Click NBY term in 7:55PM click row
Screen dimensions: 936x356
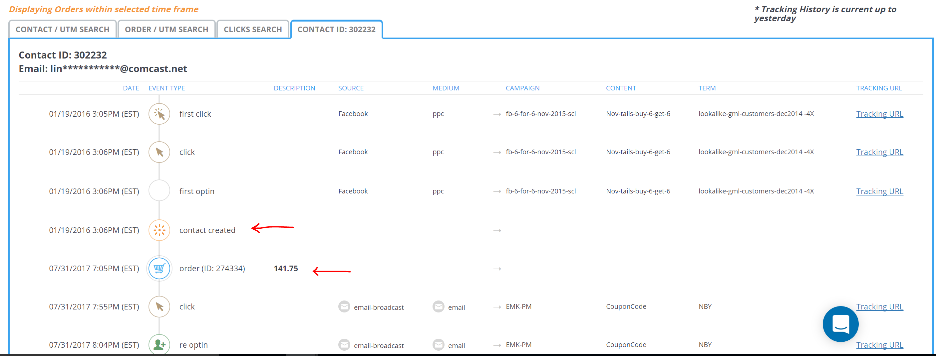coord(705,306)
